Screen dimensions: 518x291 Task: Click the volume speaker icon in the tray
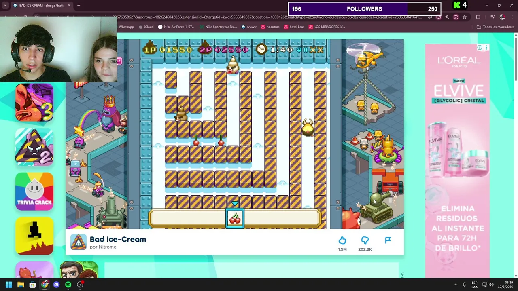491,285
